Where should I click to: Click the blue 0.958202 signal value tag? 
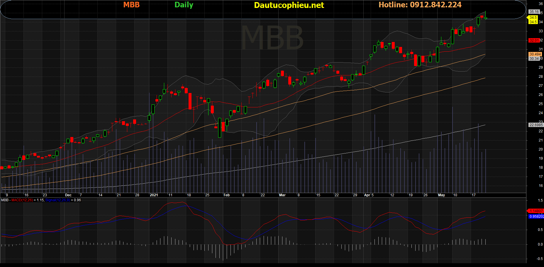click(x=536, y=217)
